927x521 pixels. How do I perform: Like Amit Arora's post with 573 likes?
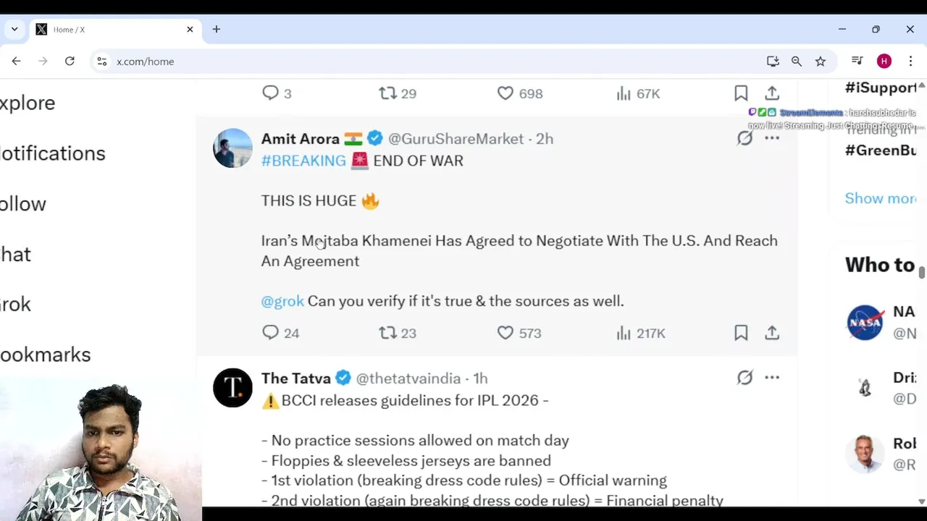click(506, 333)
